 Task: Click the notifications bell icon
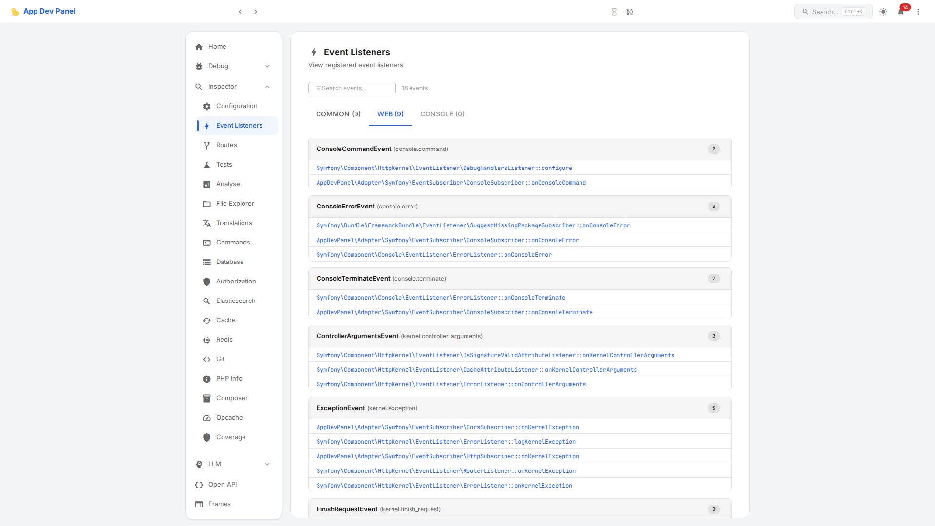(901, 12)
